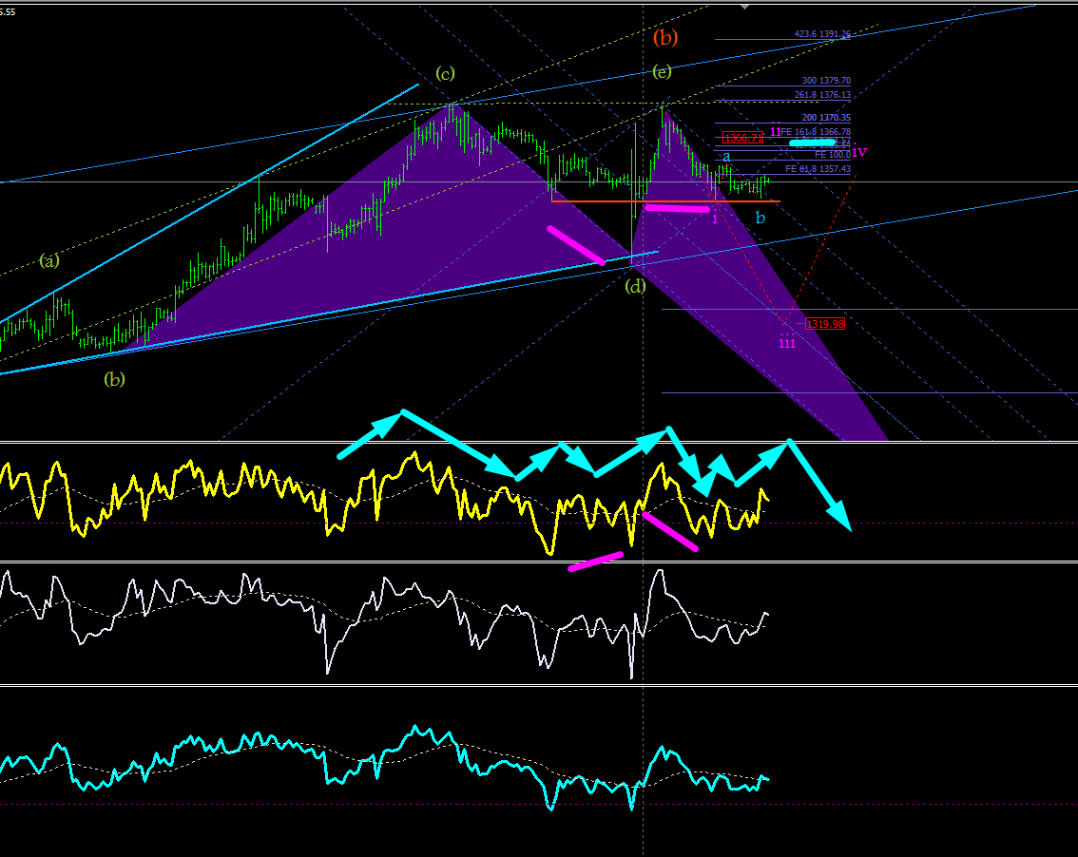
Task: Select the green (c) wave label
Action: click(x=445, y=73)
